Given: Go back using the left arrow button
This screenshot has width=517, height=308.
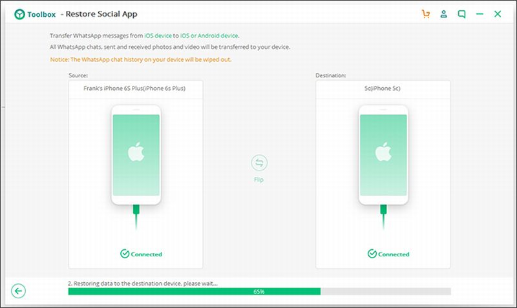Looking at the screenshot, I should tap(19, 291).
